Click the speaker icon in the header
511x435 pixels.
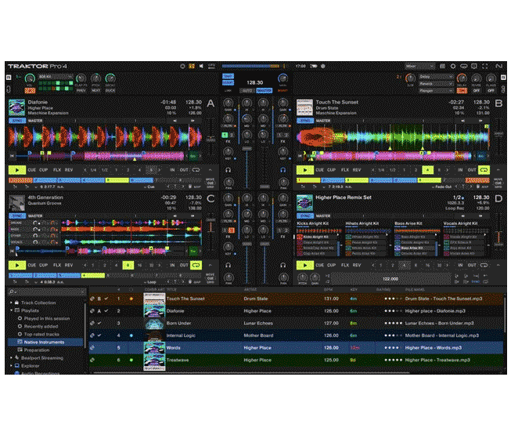point(201,67)
